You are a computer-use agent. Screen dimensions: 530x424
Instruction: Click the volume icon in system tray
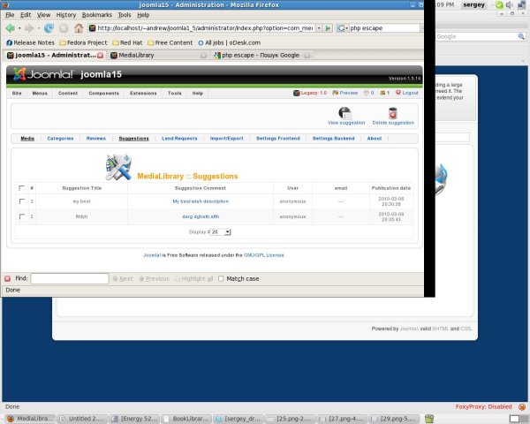[x=510, y=4]
